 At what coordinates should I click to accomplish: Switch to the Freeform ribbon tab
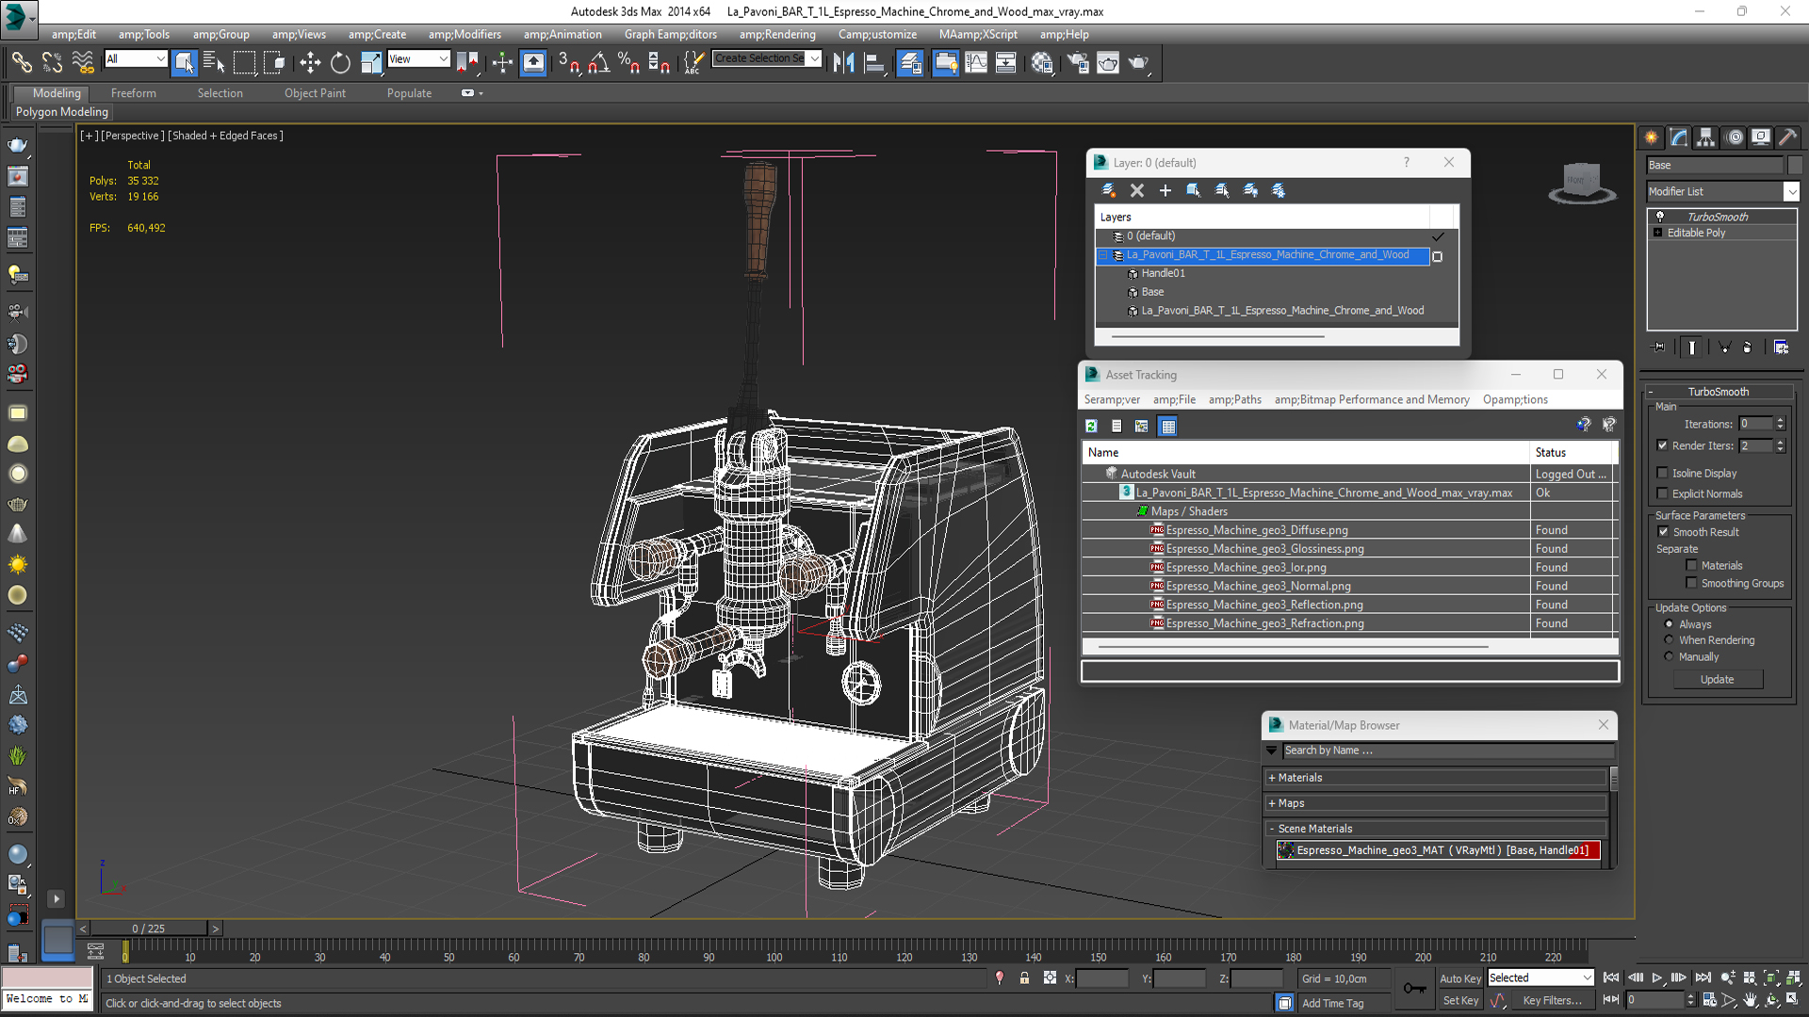pyautogui.click(x=133, y=93)
